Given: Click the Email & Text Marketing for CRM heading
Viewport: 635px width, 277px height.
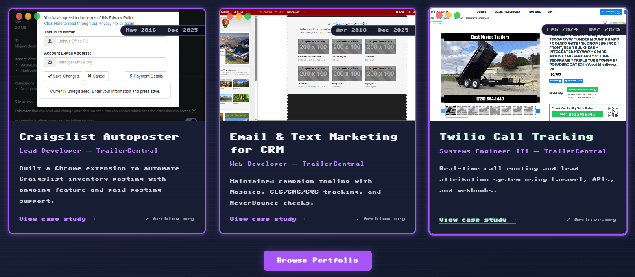Looking at the screenshot, I should [x=314, y=143].
